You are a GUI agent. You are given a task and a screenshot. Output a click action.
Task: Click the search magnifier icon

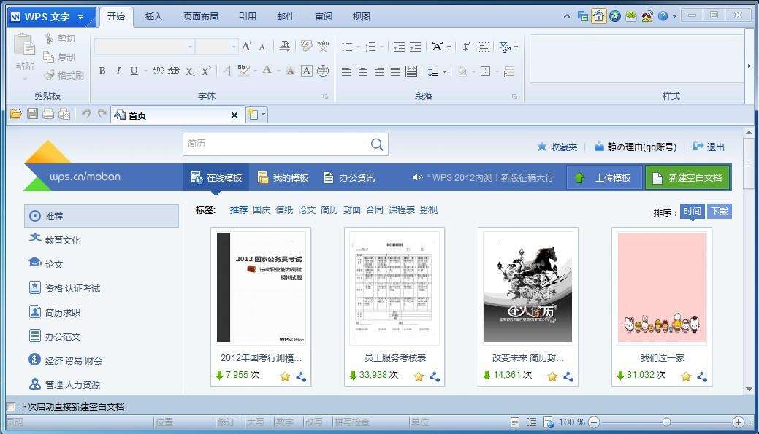pos(377,144)
